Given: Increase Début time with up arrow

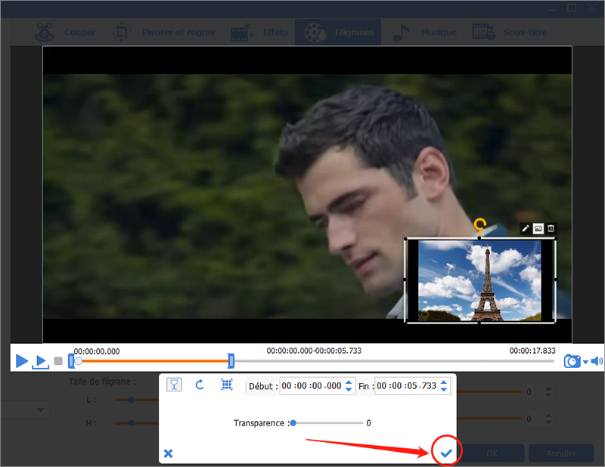Looking at the screenshot, I should coord(349,382).
